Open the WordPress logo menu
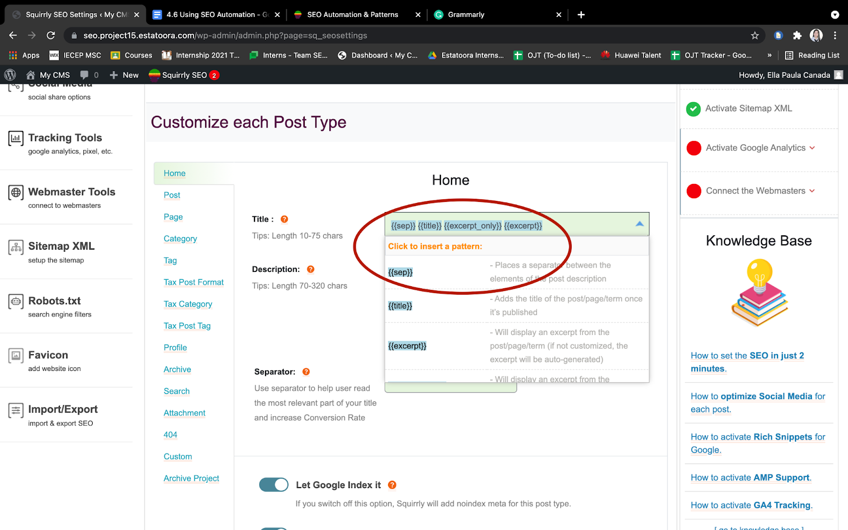848x530 pixels. 10,75
